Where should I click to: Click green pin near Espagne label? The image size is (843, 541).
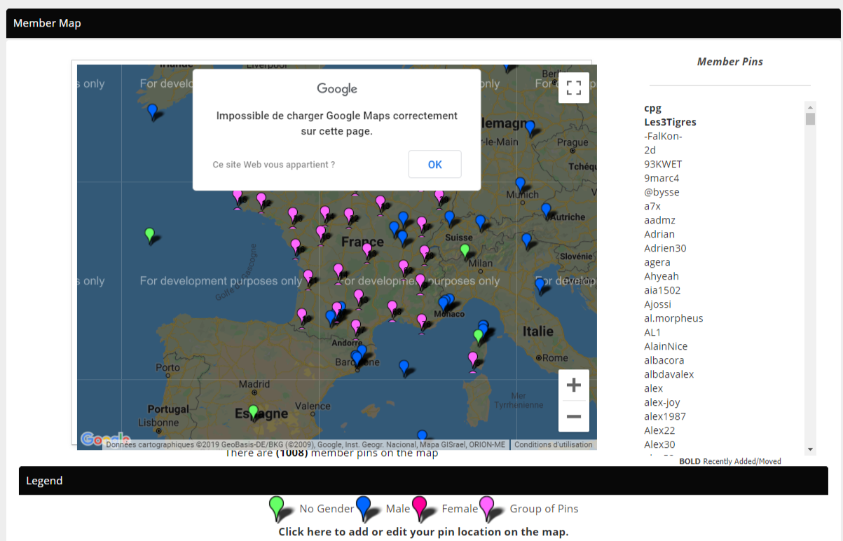(x=254, y=412)
